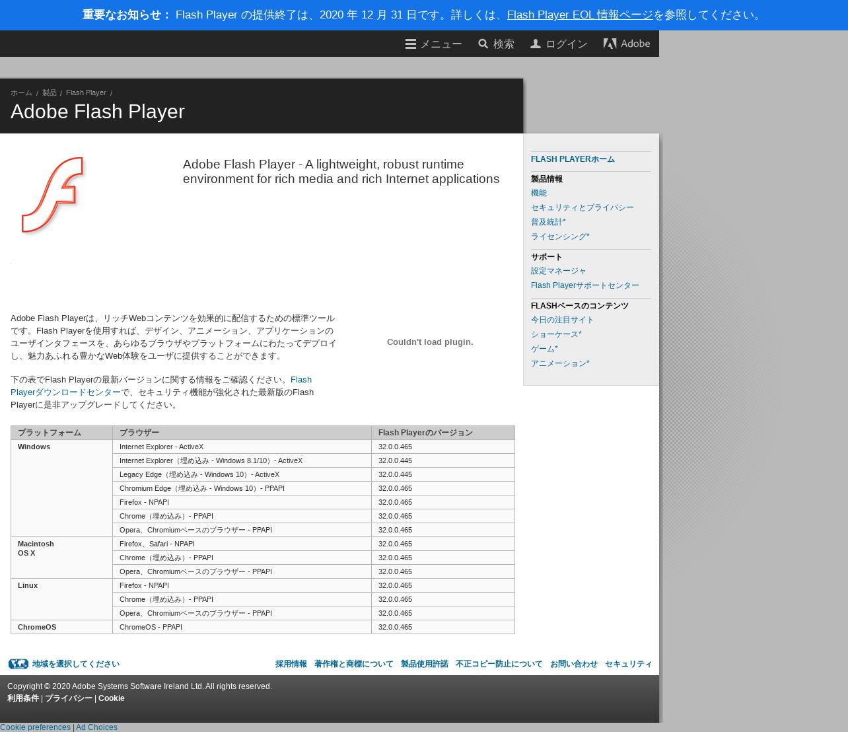Select the Windows platform cell
848x732 pixels.
[x=62, y=488]
